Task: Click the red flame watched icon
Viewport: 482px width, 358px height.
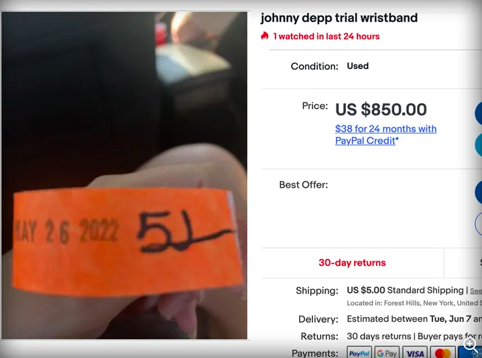Action: (x=264, y=36)
